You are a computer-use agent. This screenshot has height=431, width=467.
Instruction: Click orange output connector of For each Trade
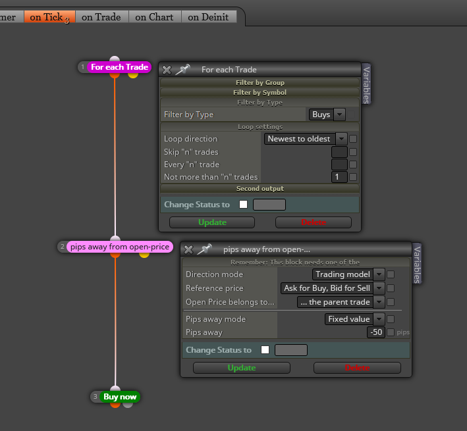[115, 75]
